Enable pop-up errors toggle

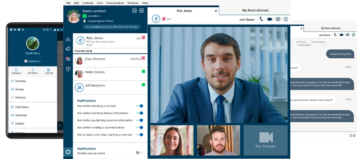[140, 152]
